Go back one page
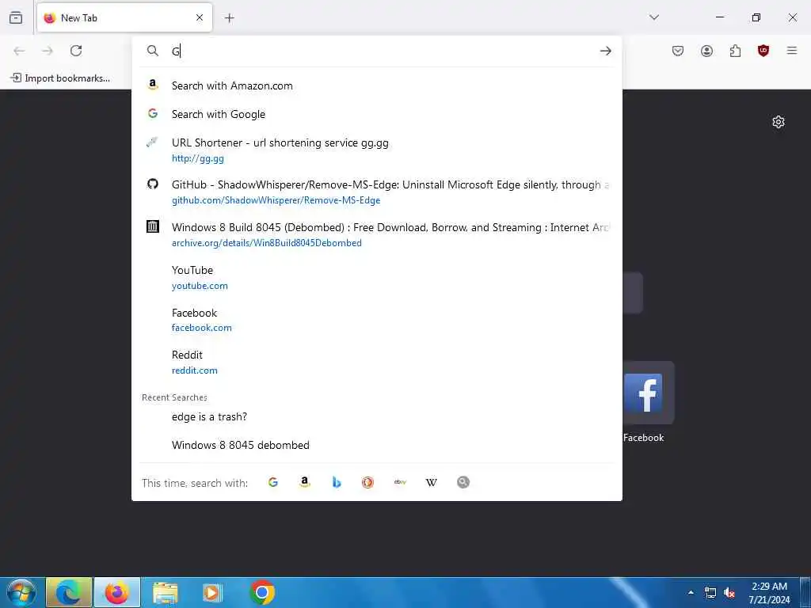The width and height of the screenshot is (811, 608). (19, 51)
